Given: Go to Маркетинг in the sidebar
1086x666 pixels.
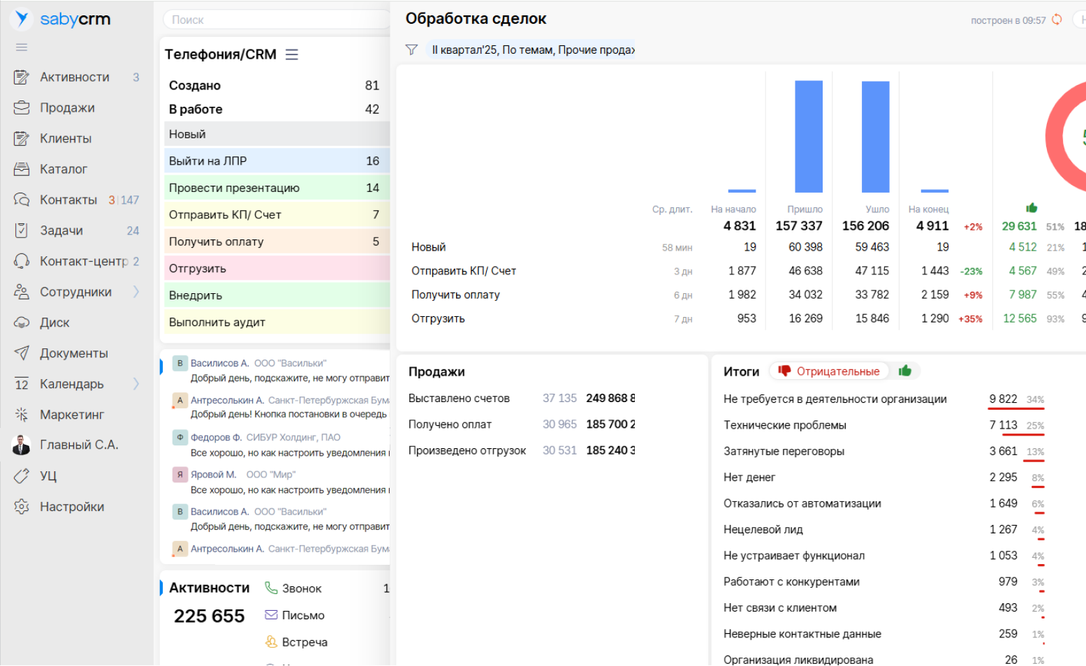Looking at the screenshot, I should tap(71, 415).
